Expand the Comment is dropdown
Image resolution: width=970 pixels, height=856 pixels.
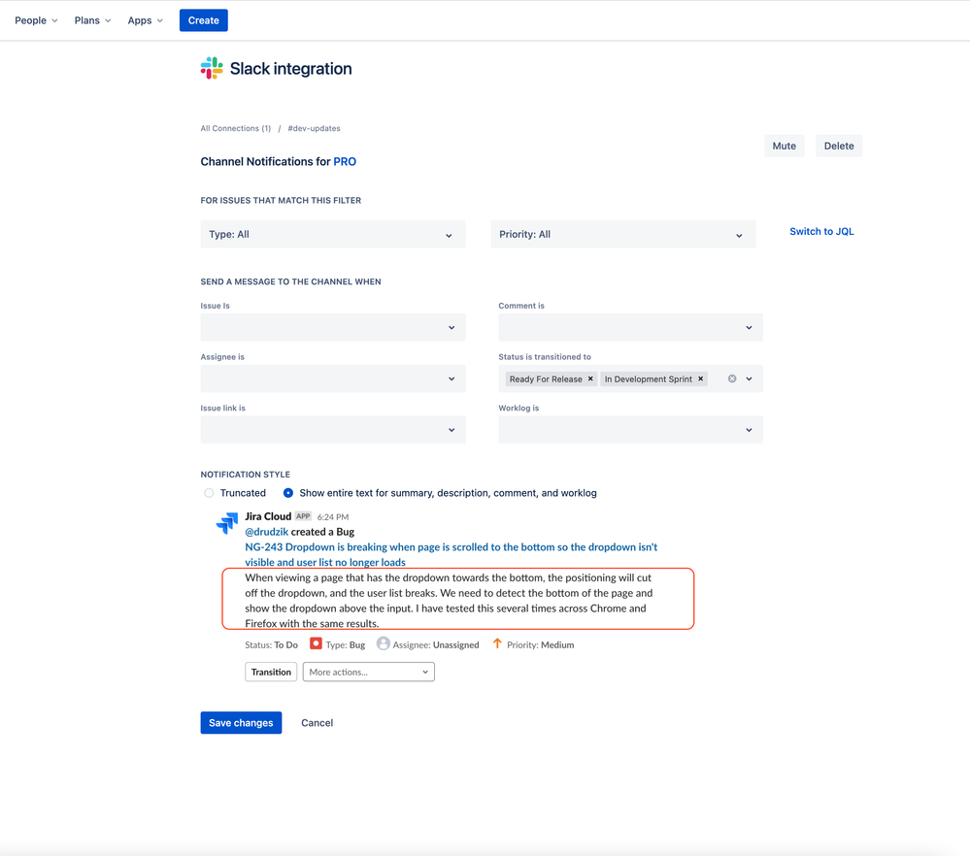point(630,327)
